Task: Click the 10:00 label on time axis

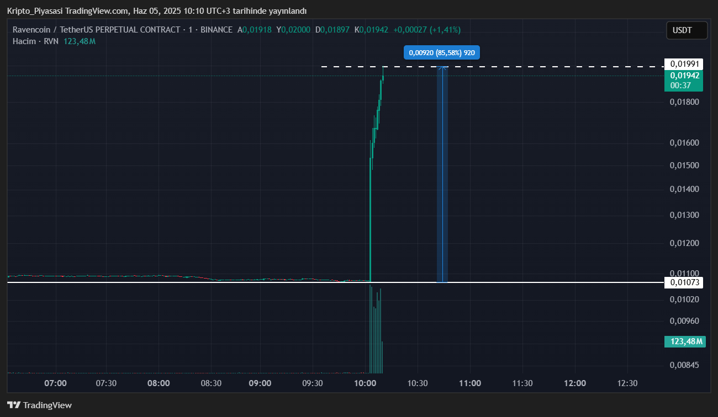Action: pyautogui.click(x=365, y=383)
